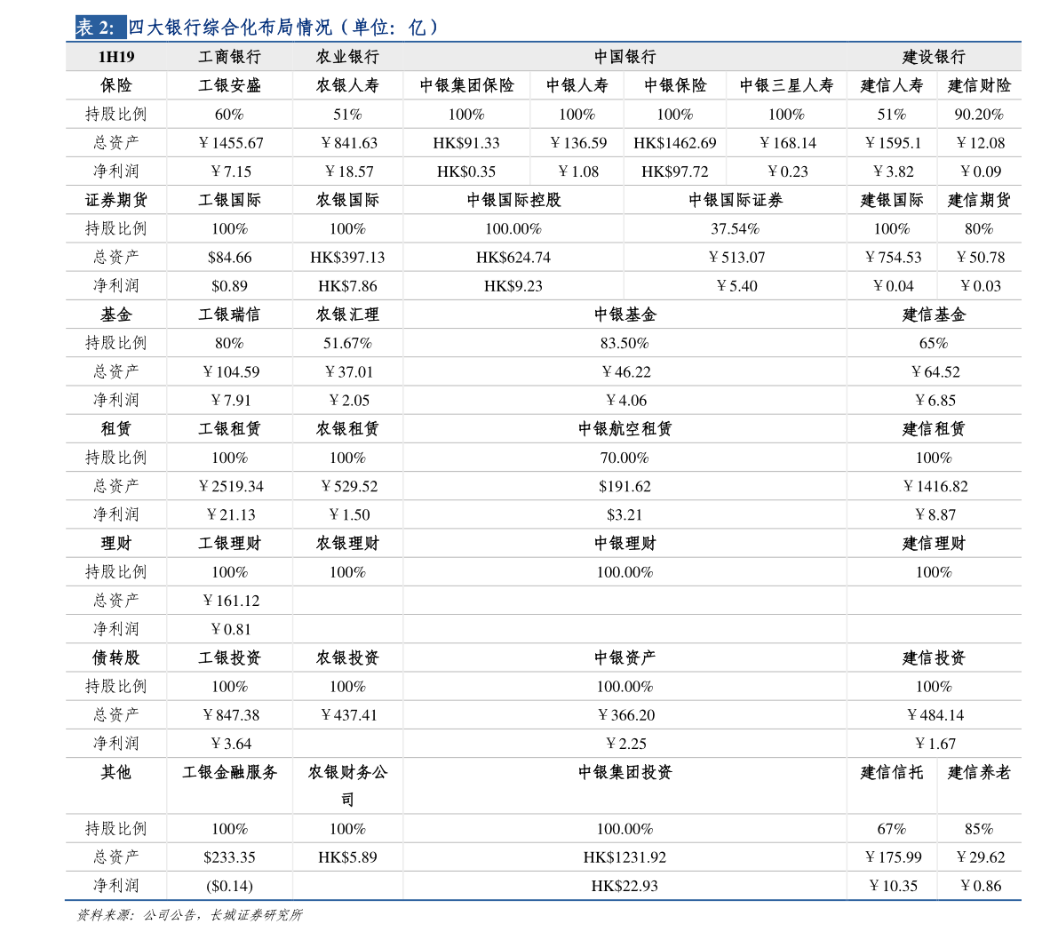Select the 中银航空租赁 cell
Image resolution: width=1058 pixels, height=940 pixels.
pyautogui.click(x=624, y=428)
